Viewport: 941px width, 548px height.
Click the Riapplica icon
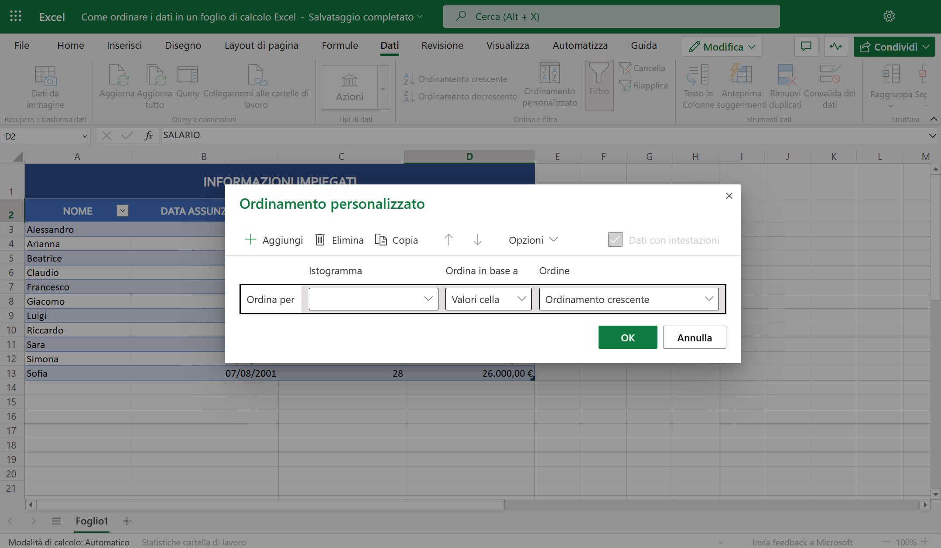[645, 85]
